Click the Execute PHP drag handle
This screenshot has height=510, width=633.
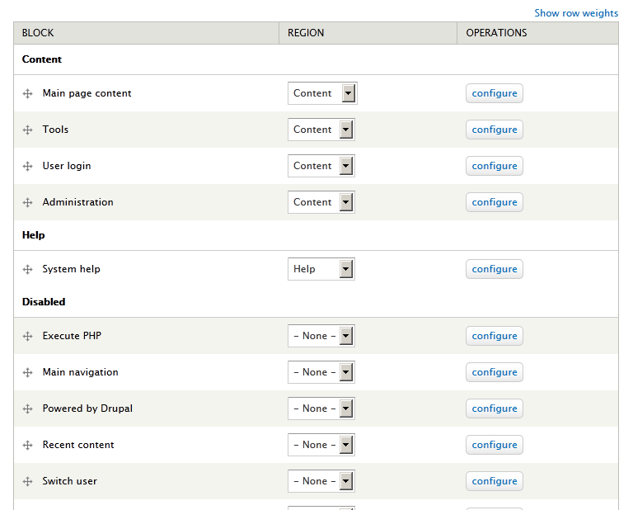pyautogui.click(x=28, y=337)
